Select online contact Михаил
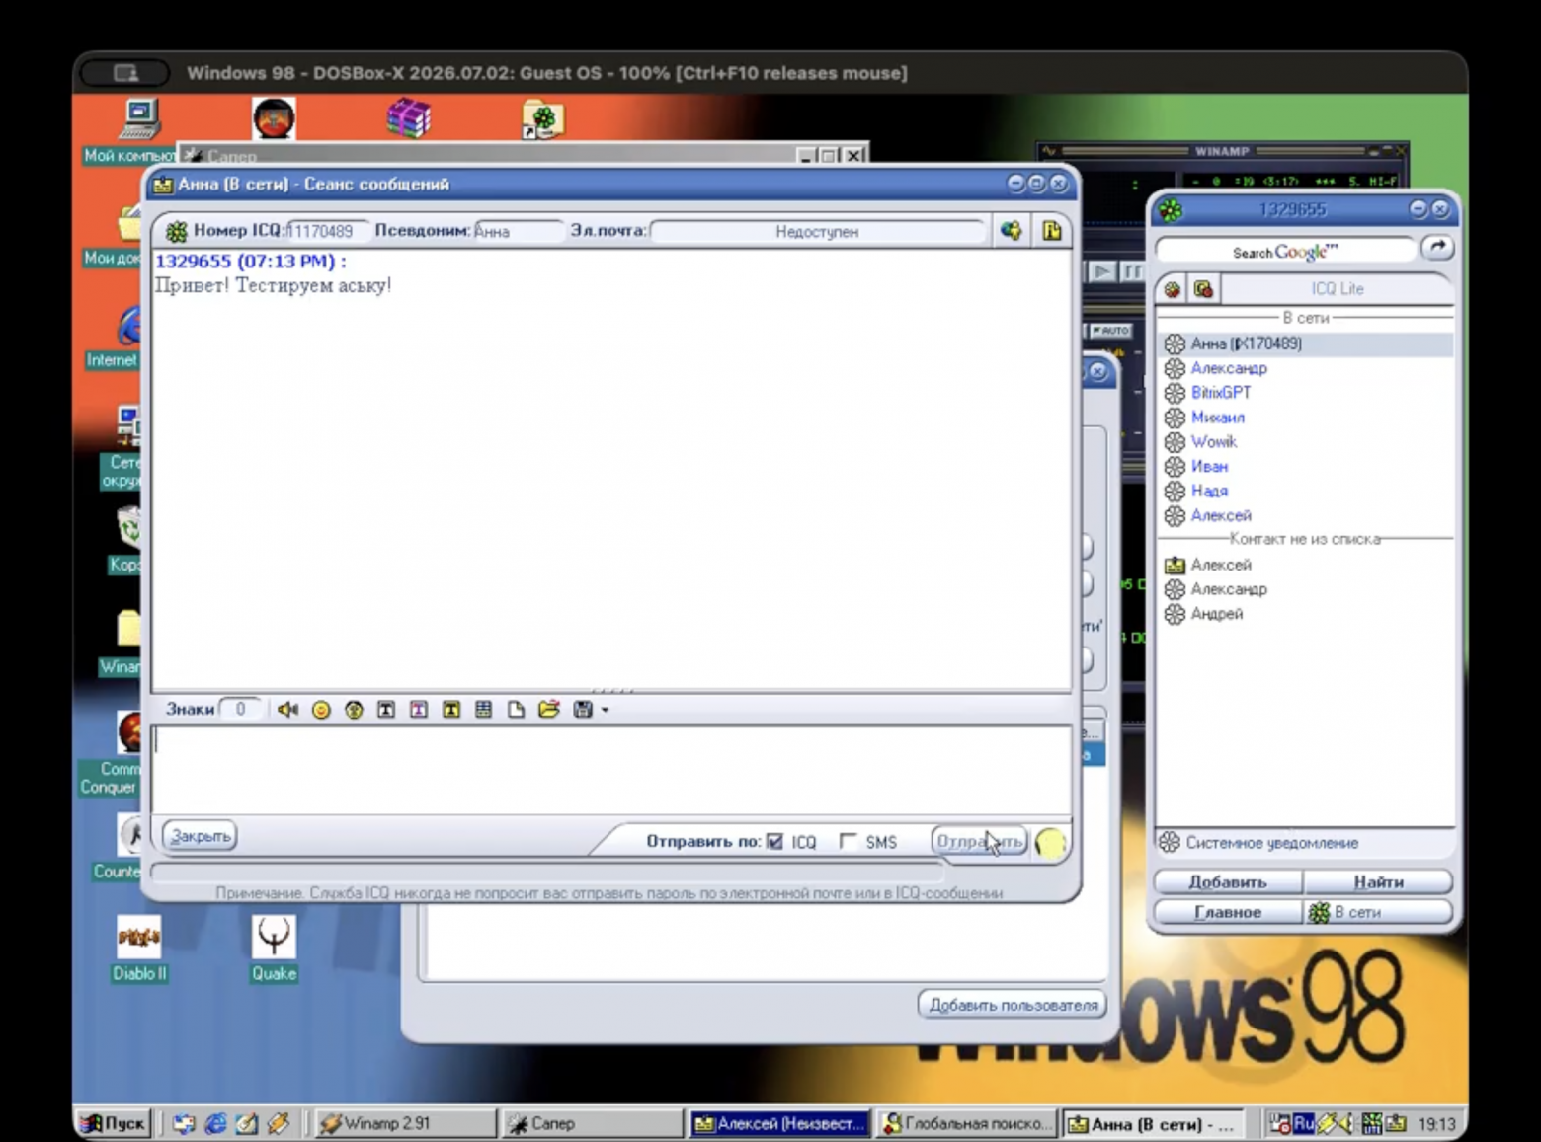Screen dimensions: 1541x1142 (x=1305, y=418)
